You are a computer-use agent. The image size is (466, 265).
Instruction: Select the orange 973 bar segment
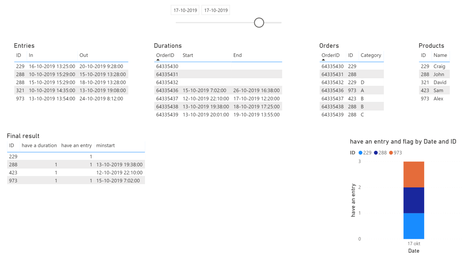coord(414,174)
